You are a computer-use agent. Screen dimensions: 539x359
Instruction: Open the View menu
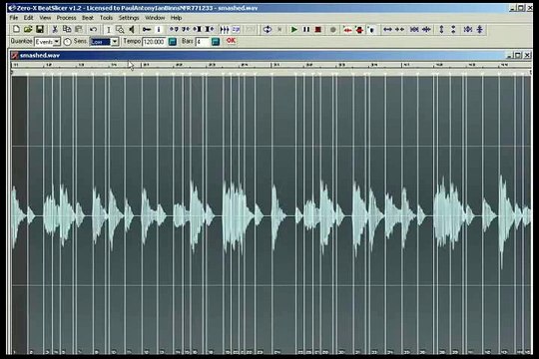[x=45, y=18]
